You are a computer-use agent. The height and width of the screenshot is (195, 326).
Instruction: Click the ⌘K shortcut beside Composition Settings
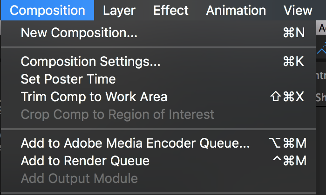pyautogui.click(x=293, y=62)
